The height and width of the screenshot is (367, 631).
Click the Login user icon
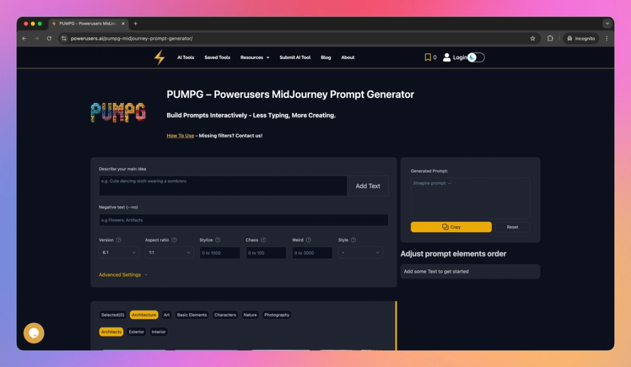446,57
